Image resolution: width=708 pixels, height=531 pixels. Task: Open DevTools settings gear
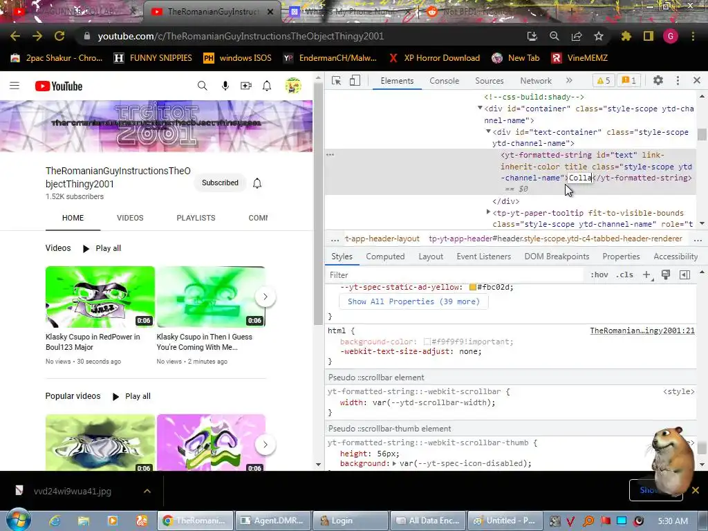(658, 80)
